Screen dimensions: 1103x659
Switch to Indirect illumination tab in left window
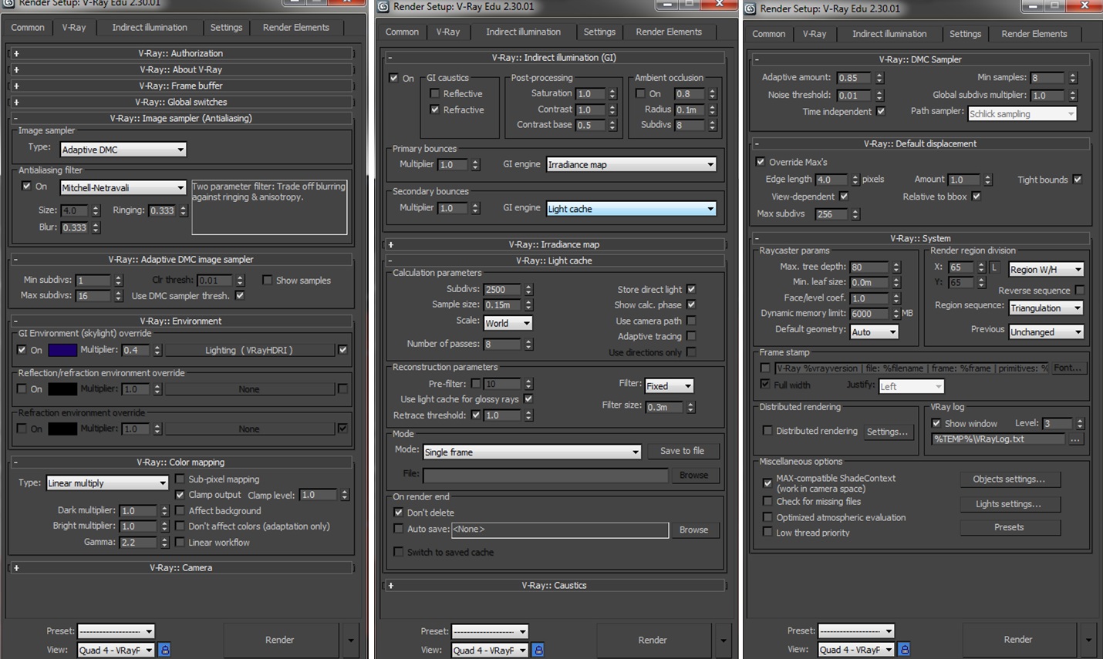point(150,27)
